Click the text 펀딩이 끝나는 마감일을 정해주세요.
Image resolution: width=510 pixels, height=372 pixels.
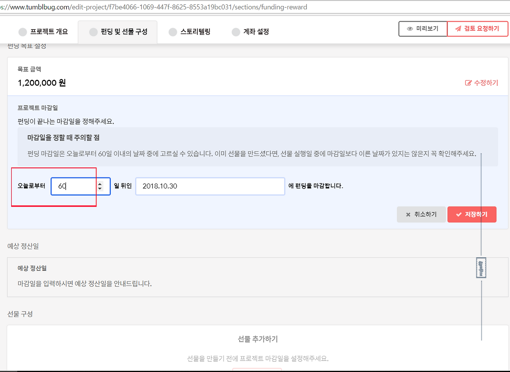click(66, 121)
